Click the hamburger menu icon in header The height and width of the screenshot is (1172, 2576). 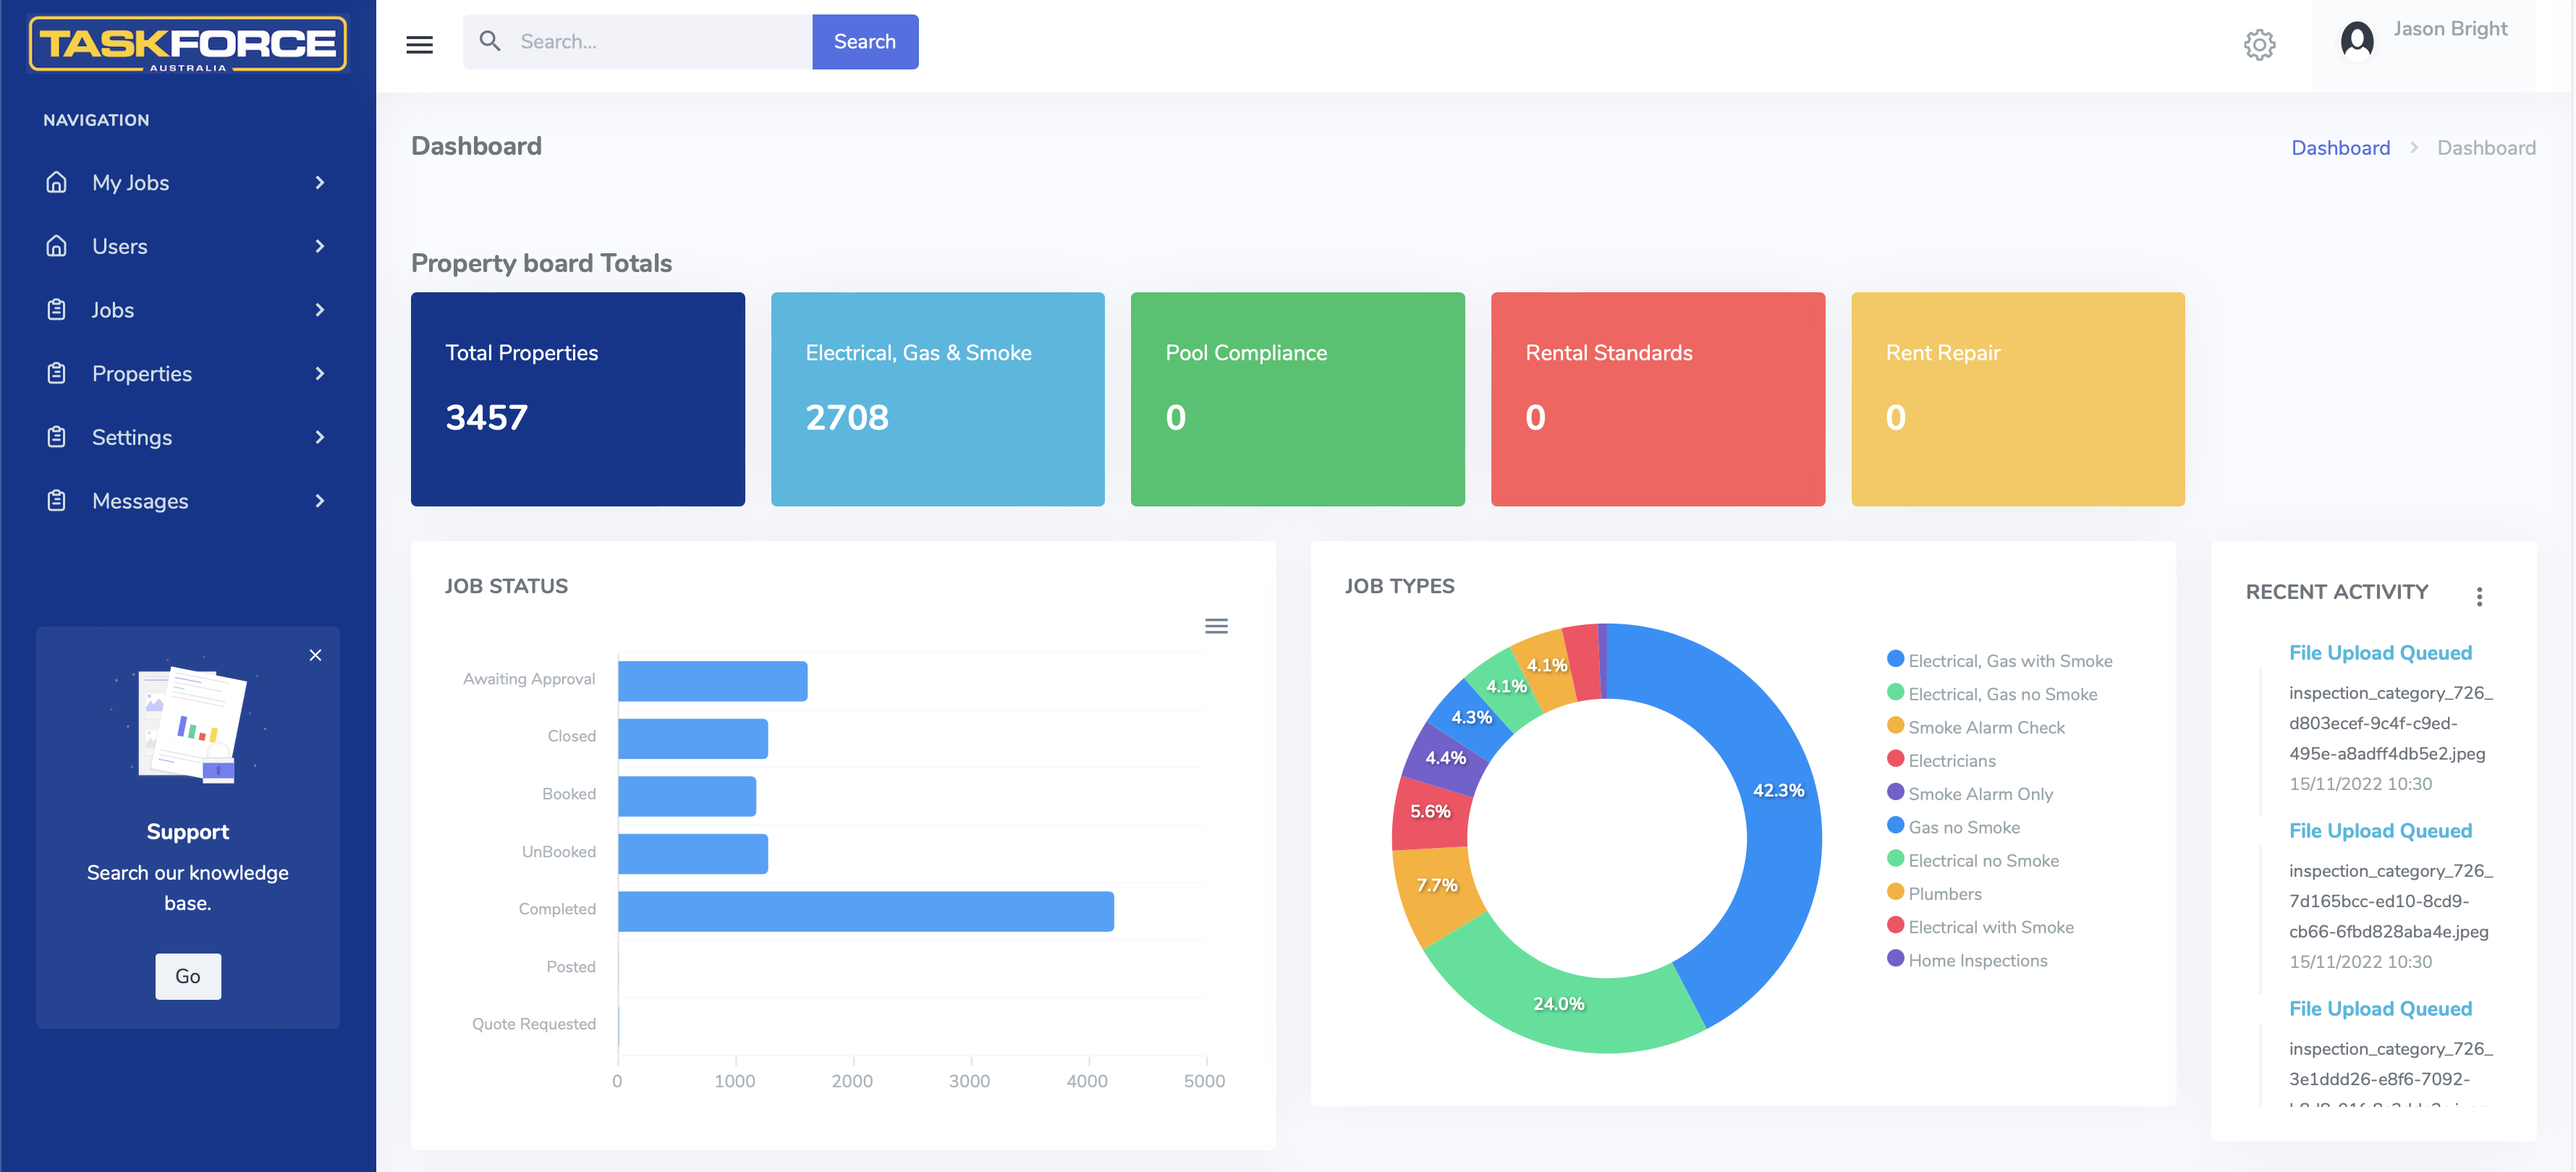click(x=419, y=44)
